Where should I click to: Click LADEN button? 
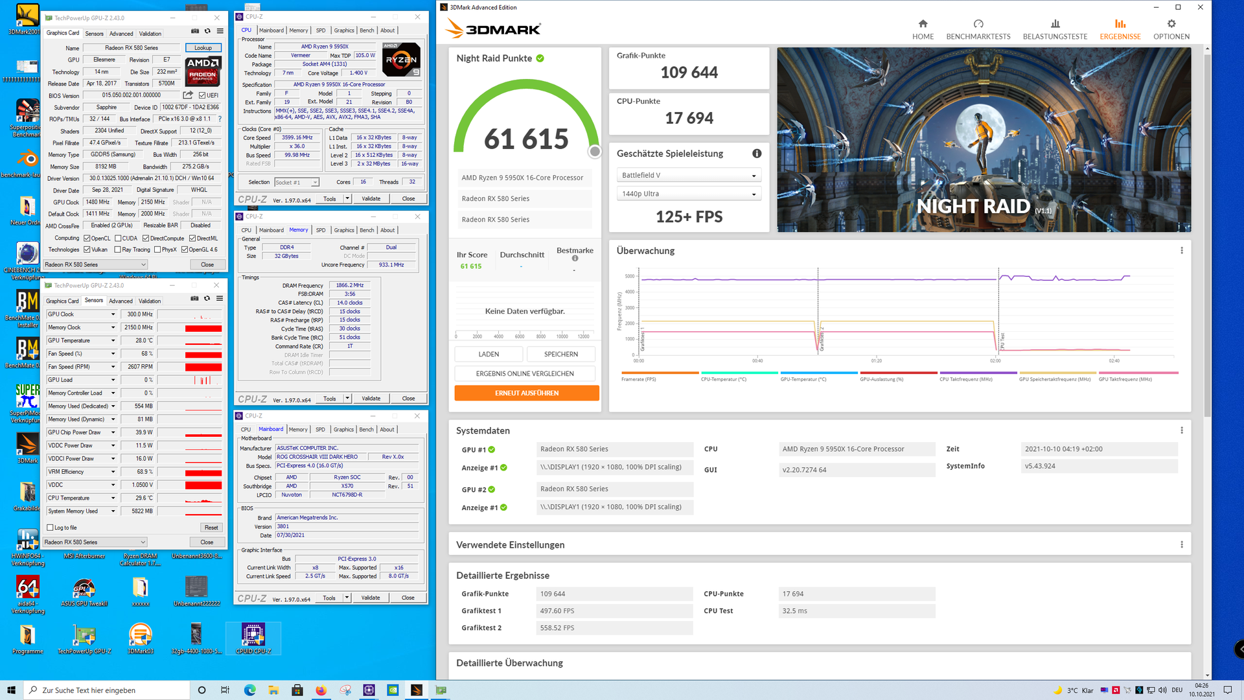point(489,355)
